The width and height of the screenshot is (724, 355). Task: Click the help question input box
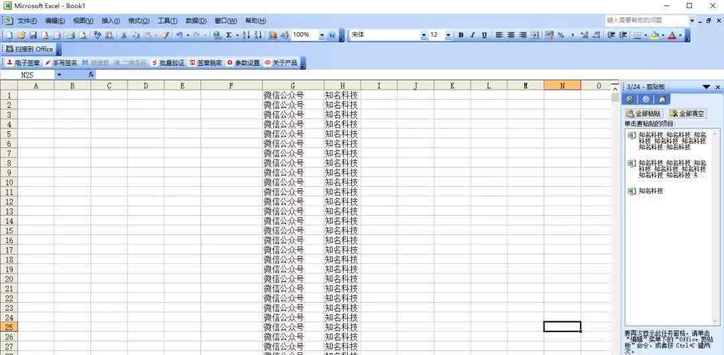pos(646,21)
